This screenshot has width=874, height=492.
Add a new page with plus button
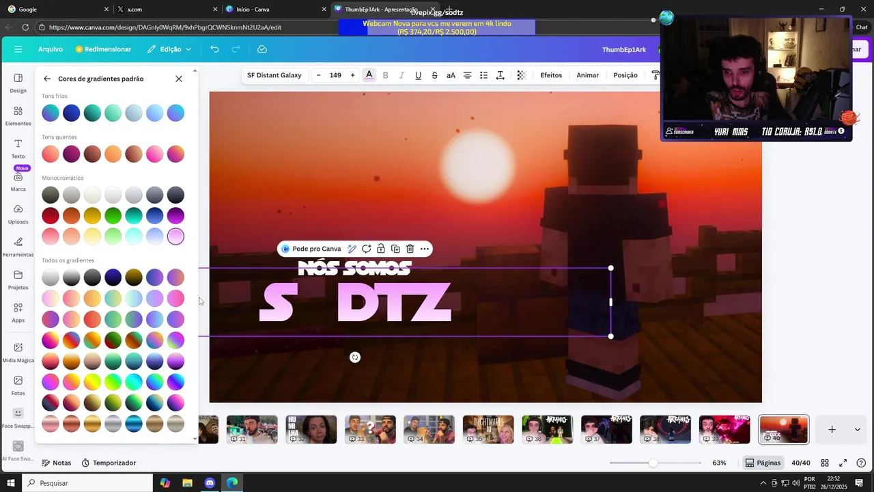832,430
